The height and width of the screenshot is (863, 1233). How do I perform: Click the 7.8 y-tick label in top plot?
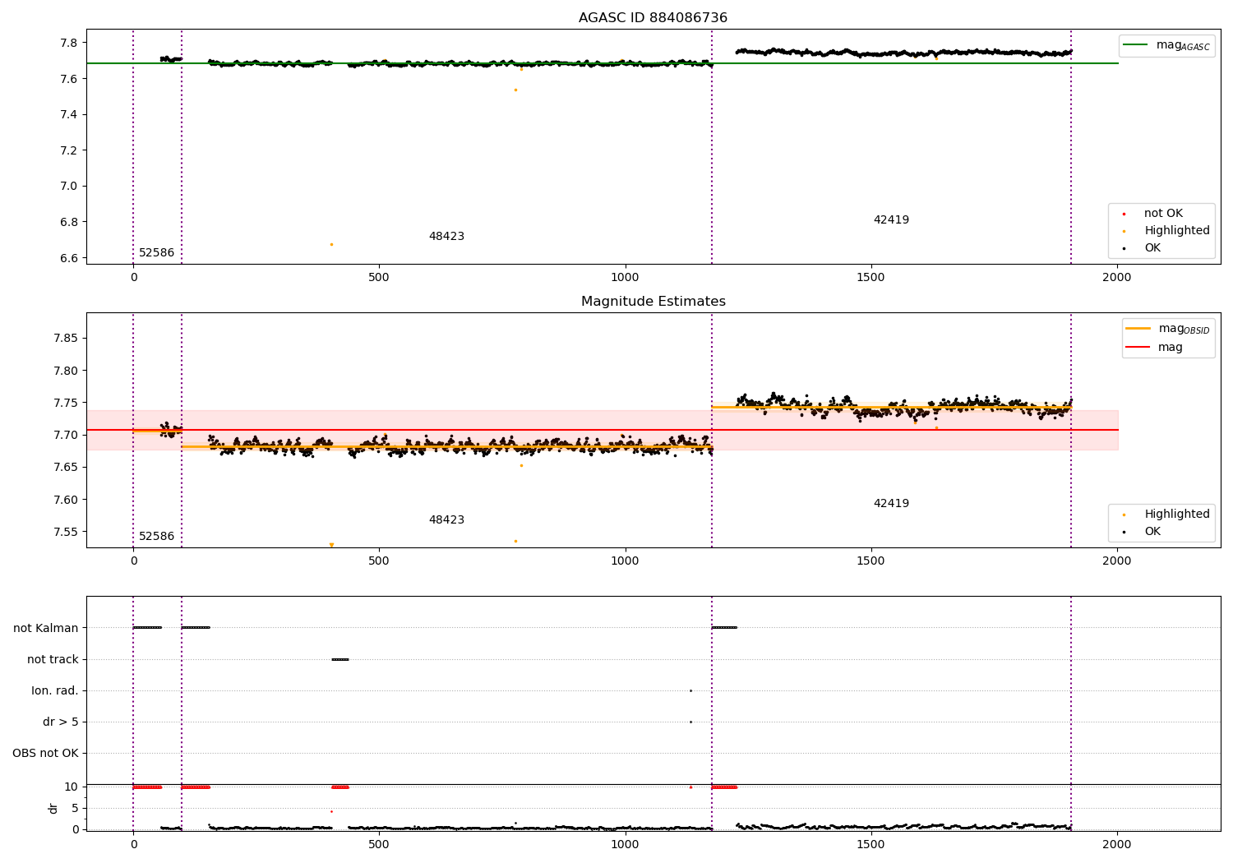coord(69,43)
